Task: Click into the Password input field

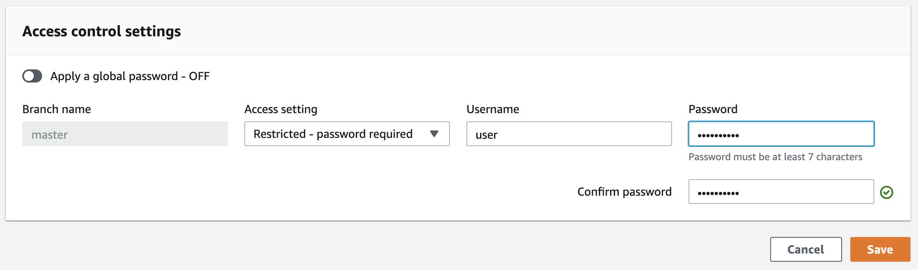Action: (x=781, y=134)
